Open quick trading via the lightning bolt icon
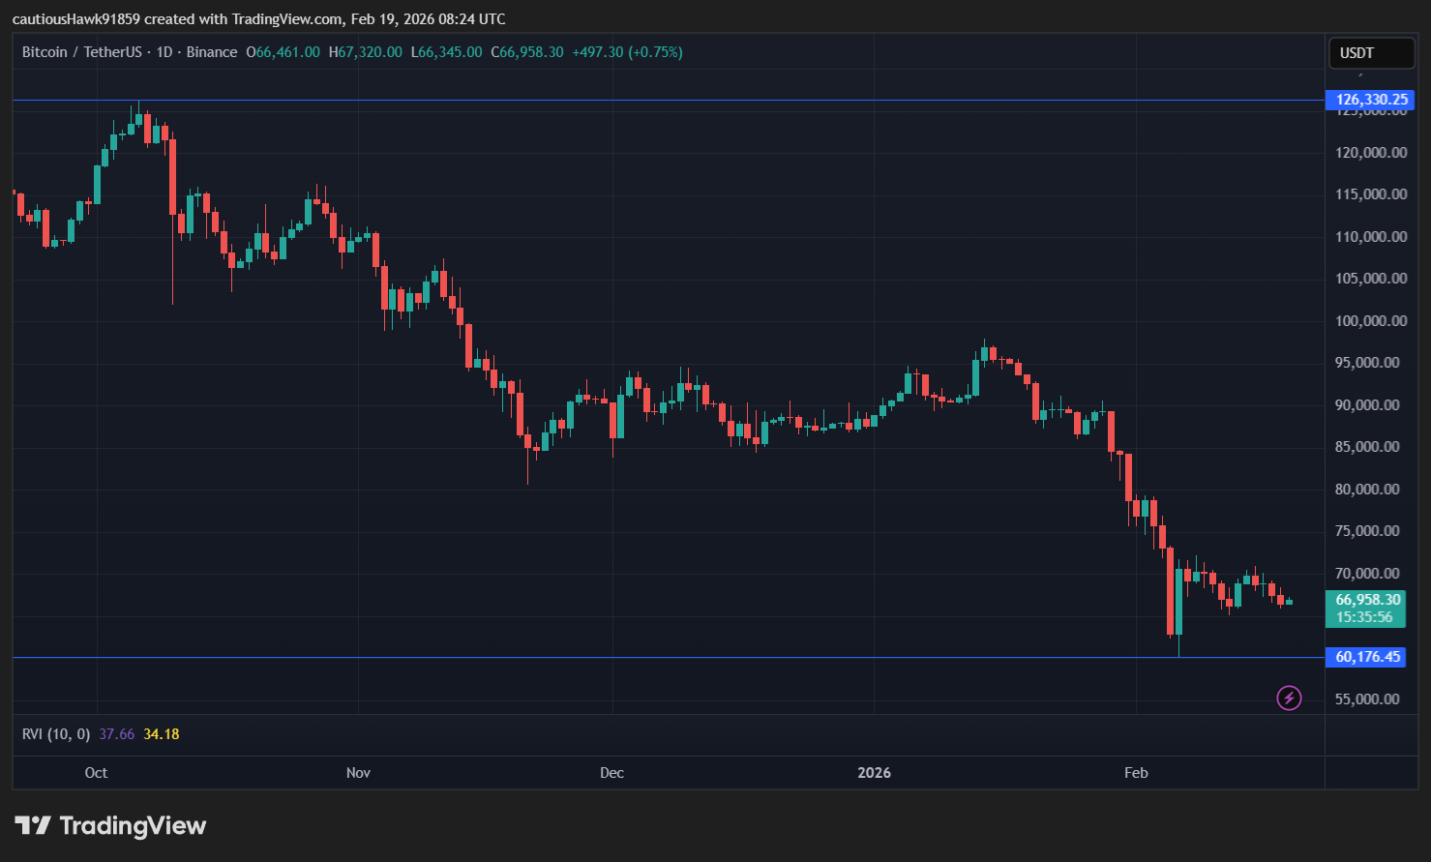The width and height of the screenshot is (1431, 862). (1289, 699)
